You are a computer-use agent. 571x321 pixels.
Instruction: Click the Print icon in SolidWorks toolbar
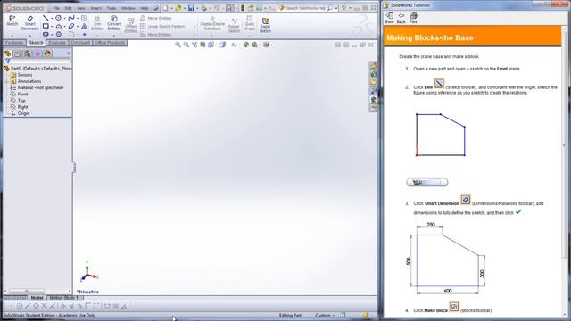tap(204, 8)
